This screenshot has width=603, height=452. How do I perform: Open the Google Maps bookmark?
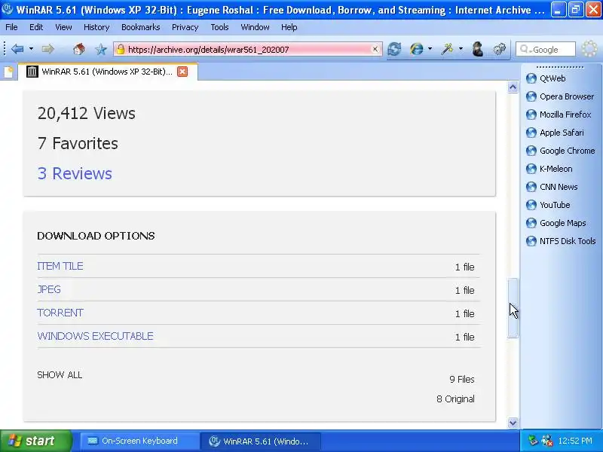click(x=556, y=223)
